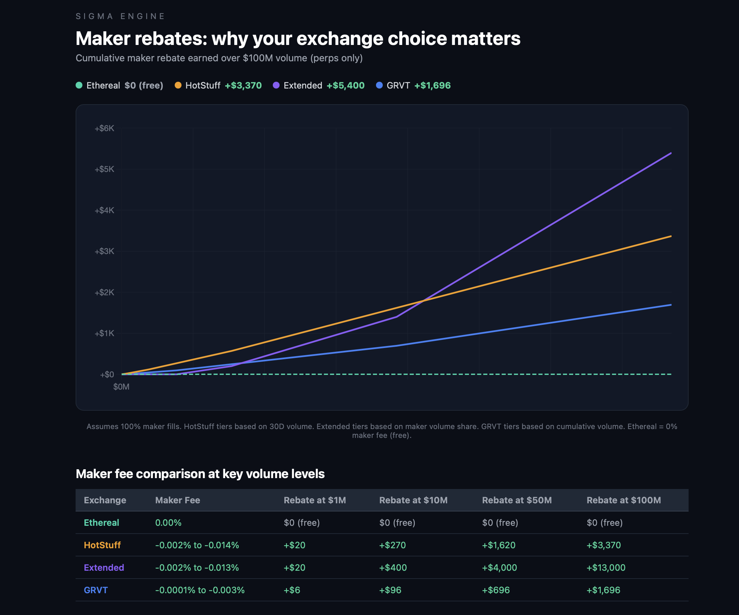
Task: Click the -0.0001% to -0.003% fee cell
Action: (200, 590)
